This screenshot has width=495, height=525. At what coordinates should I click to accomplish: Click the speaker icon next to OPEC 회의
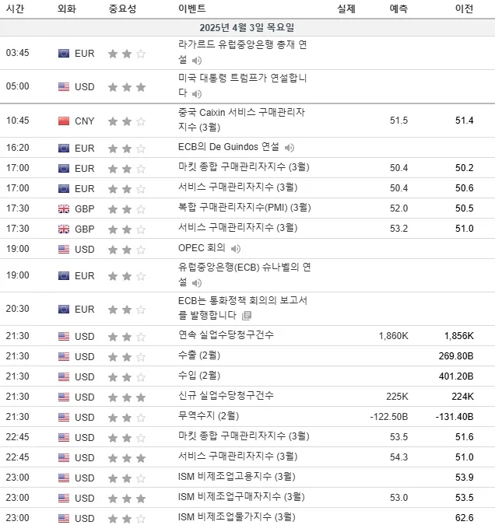point(236,249)
